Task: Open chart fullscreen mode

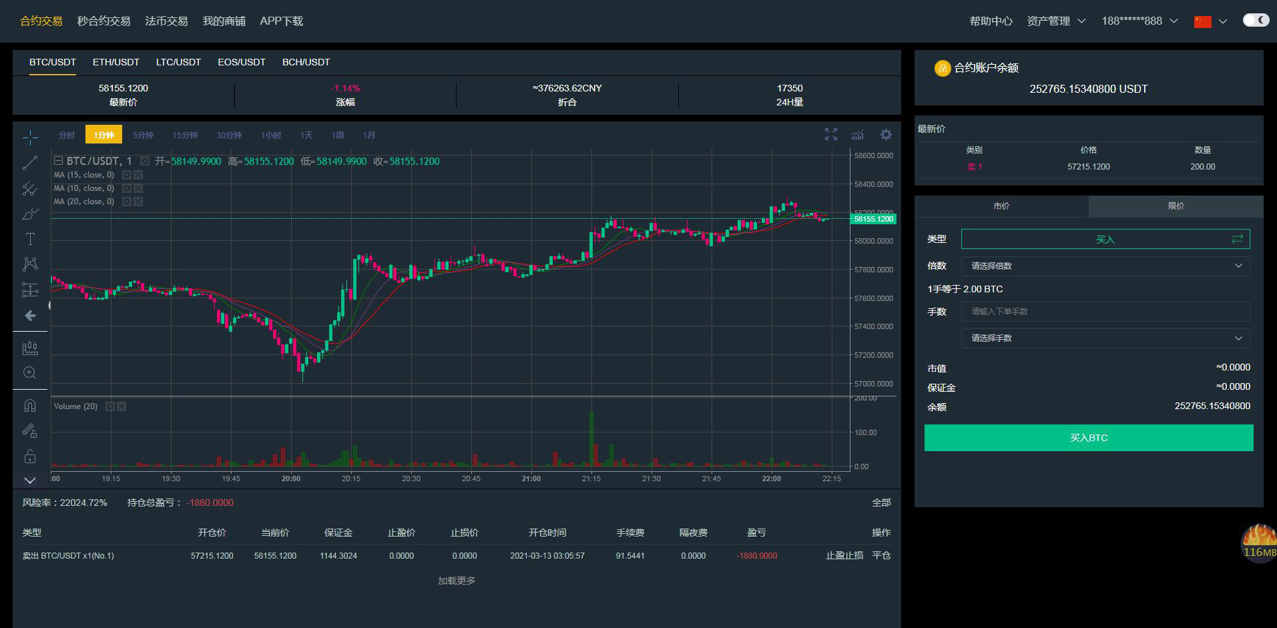Action: [831, 135]
